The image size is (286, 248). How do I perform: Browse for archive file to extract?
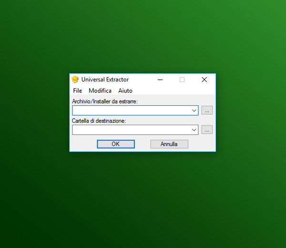point(207,110)
